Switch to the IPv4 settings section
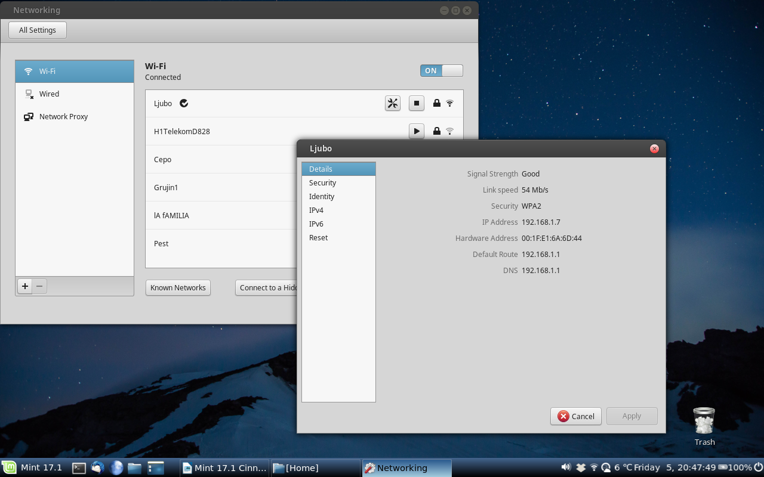764x477 pixels. point(316,210)
